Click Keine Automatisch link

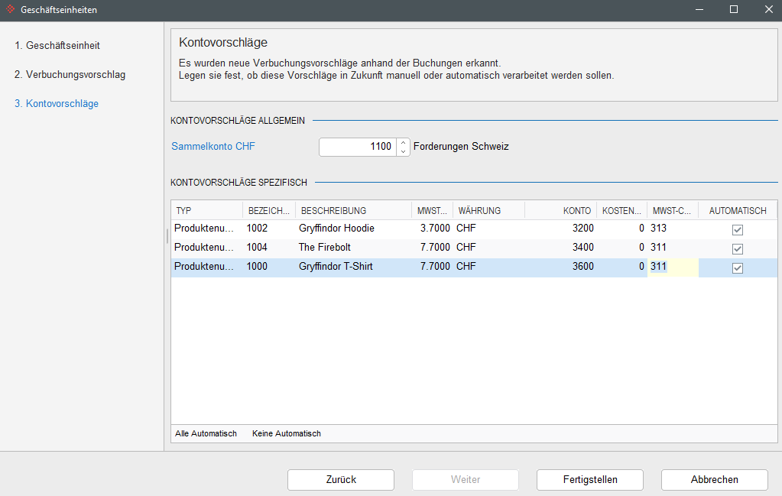(286, 433)
